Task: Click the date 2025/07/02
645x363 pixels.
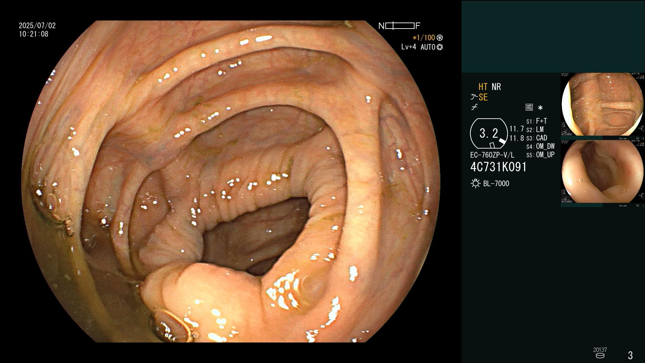Action: click(x=37, y=26)
